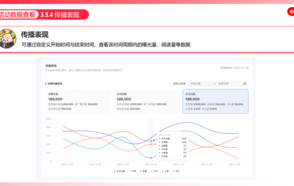The height and width of the screenshot is (186, 294).
Task: Click the 活动数据查看 breadcrumb pill
Action: pos(18,14)
